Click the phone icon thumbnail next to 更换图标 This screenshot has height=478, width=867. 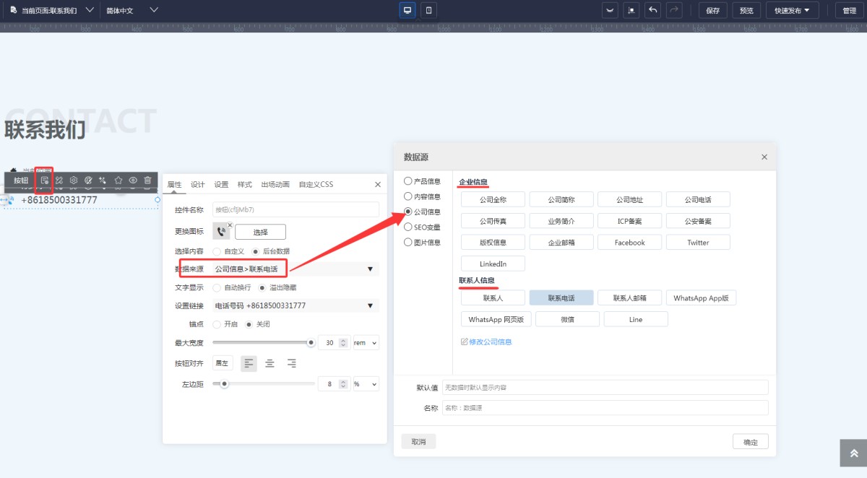[x=221, y=233]
